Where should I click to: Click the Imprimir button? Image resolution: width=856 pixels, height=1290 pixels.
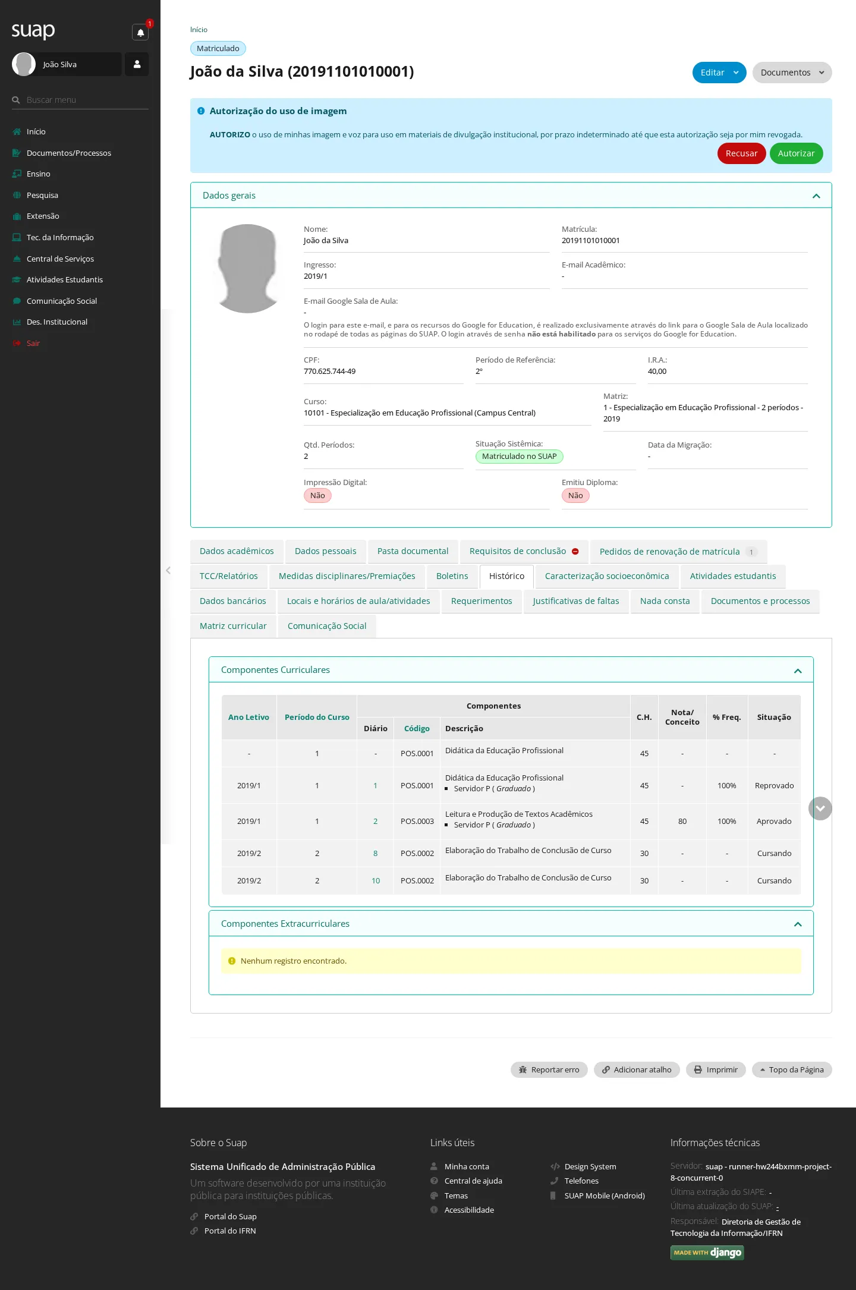[x=716, y=1069]
